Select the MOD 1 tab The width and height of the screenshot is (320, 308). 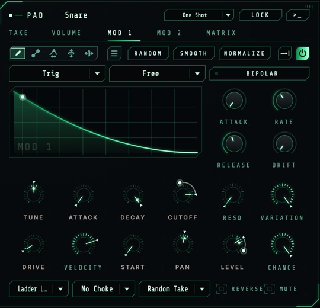click(x=120, y=33)
